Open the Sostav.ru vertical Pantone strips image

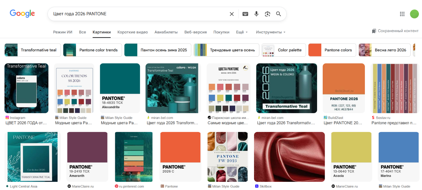coord(395,88)
